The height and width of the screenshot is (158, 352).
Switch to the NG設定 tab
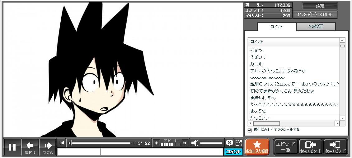(x=316, y=27)
